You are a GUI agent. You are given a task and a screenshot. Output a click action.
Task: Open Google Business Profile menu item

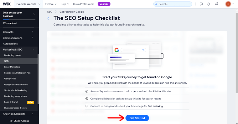(16, 85)
